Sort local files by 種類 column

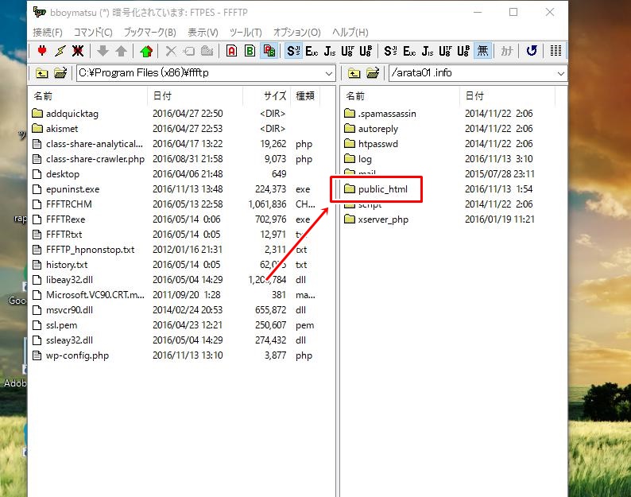[x=305, y=96]
